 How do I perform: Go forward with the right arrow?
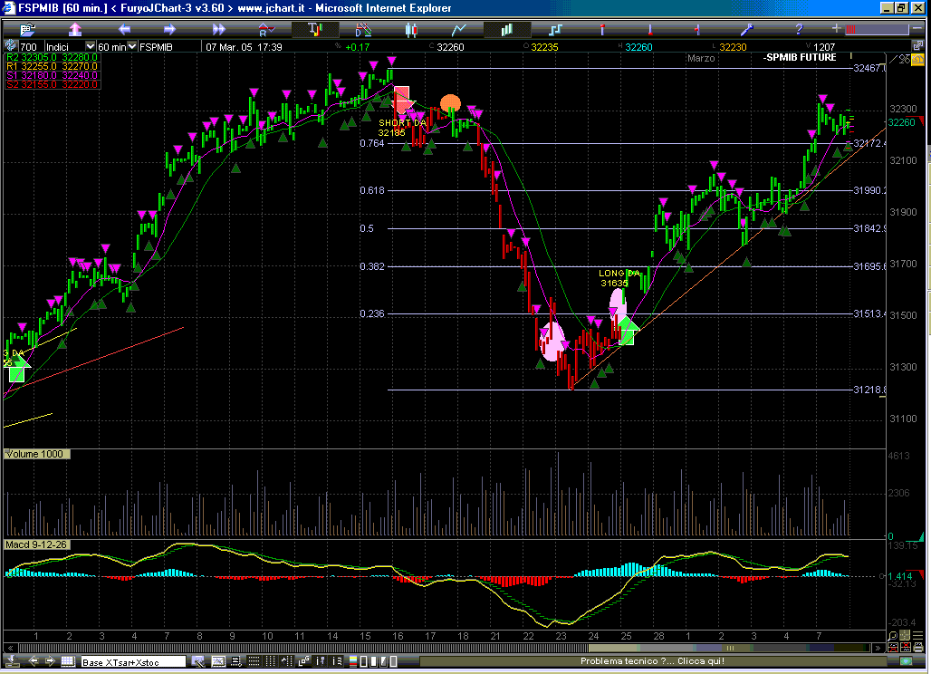pos(169,29)
